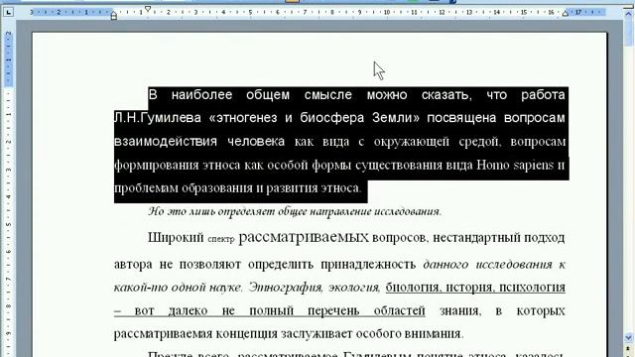The height and width of the screenshot is (357, 635).
Task: Click the underlined word "перечень"
Action: point(333,310)
